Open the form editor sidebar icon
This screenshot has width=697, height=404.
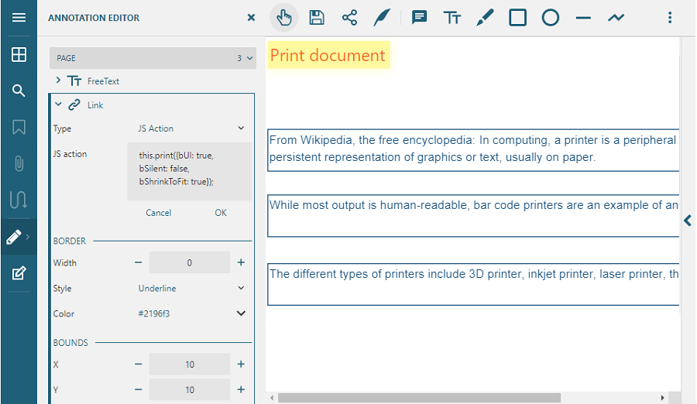(x=19, y=273)
